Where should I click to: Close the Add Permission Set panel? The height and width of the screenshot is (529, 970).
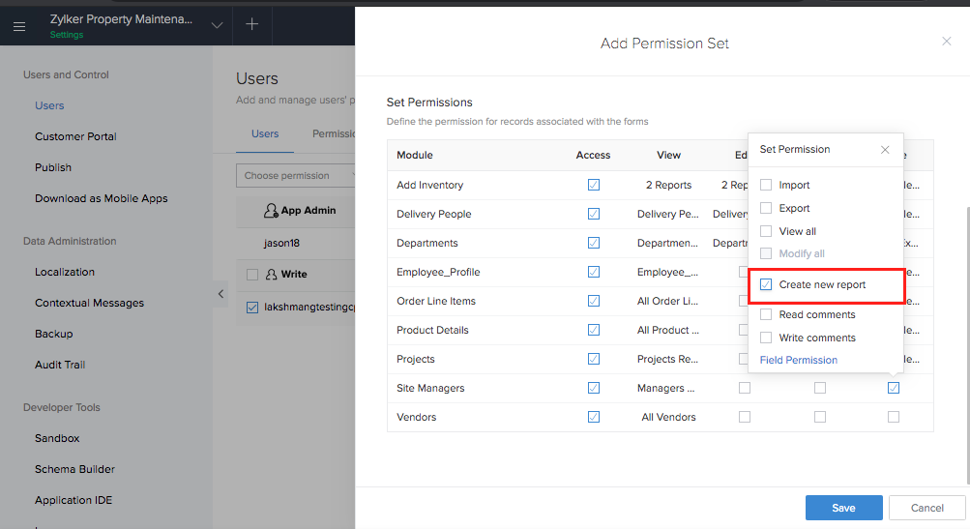click(x=946, y=41)
